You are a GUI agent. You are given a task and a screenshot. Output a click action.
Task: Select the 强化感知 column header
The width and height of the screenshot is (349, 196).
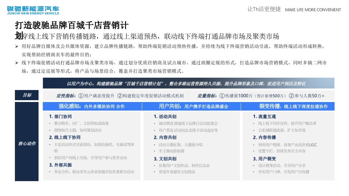[92, 106]
